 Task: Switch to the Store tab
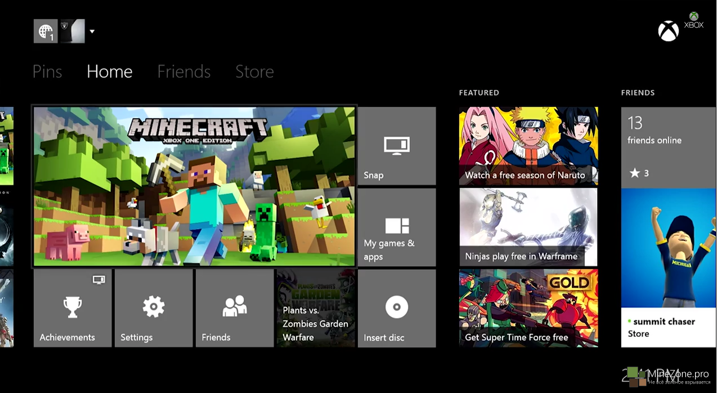(x=254, y=72)
